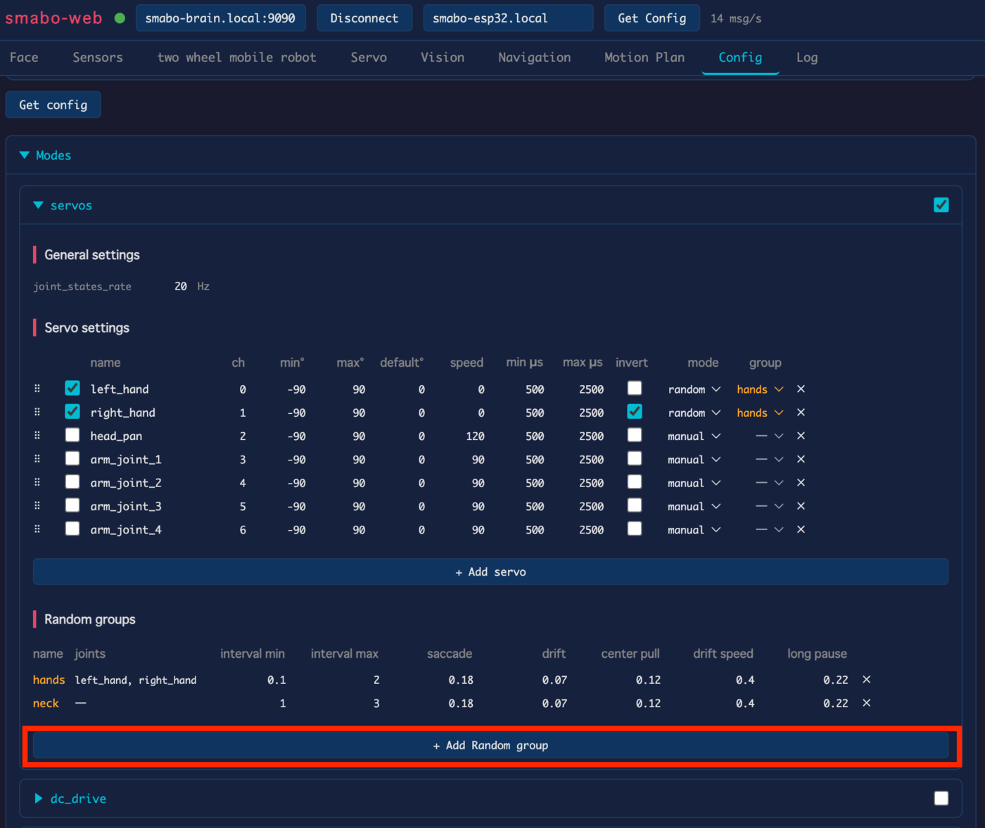Remove the left_hand servo row
985x828 pixels.
[x=801, y=389]
